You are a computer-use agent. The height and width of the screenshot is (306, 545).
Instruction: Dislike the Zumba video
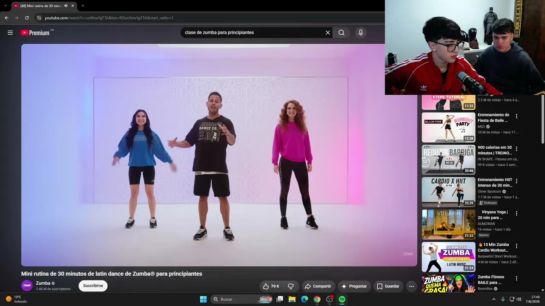(x=291, y=286)
